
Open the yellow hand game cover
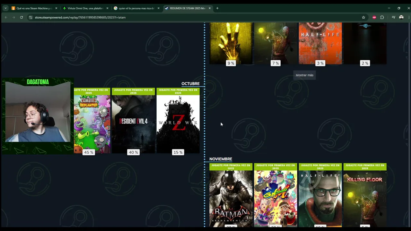tap(231, 43)
